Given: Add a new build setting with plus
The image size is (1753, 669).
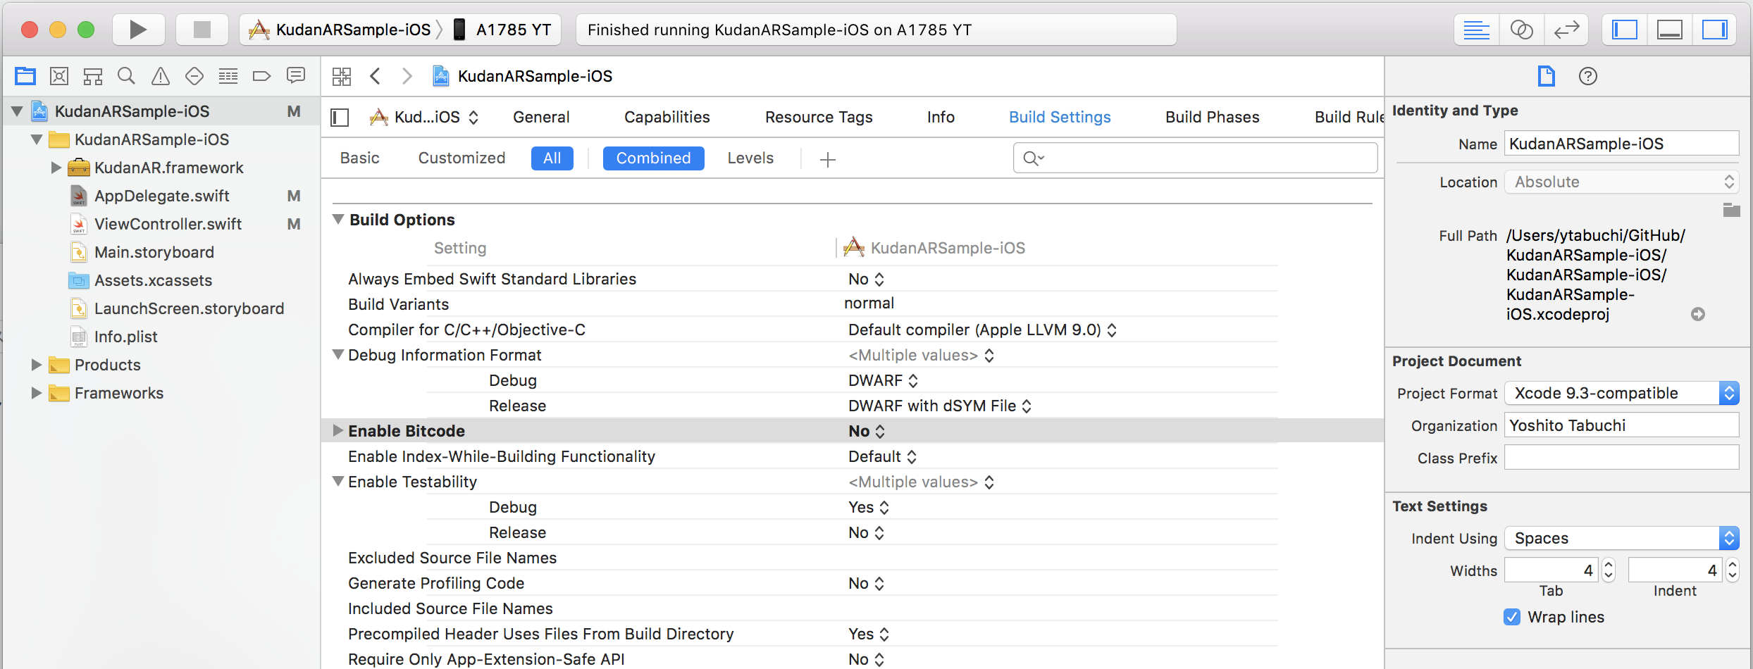Looking at the screenshot, I should click(828, 160).
